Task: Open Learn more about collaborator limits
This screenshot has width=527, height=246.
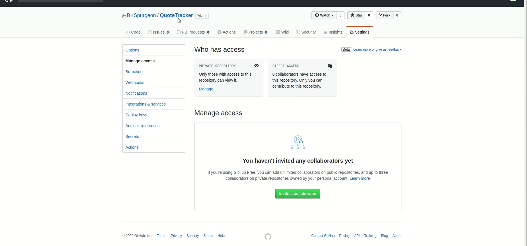Action: tap(360, 178)
